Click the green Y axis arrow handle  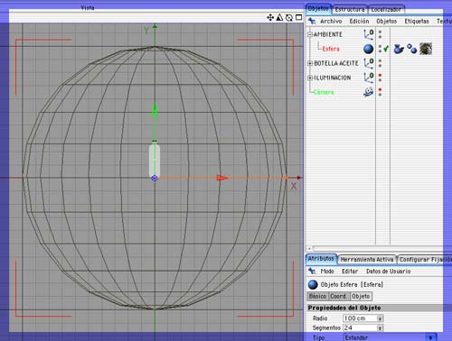click(x=155, y=110)
